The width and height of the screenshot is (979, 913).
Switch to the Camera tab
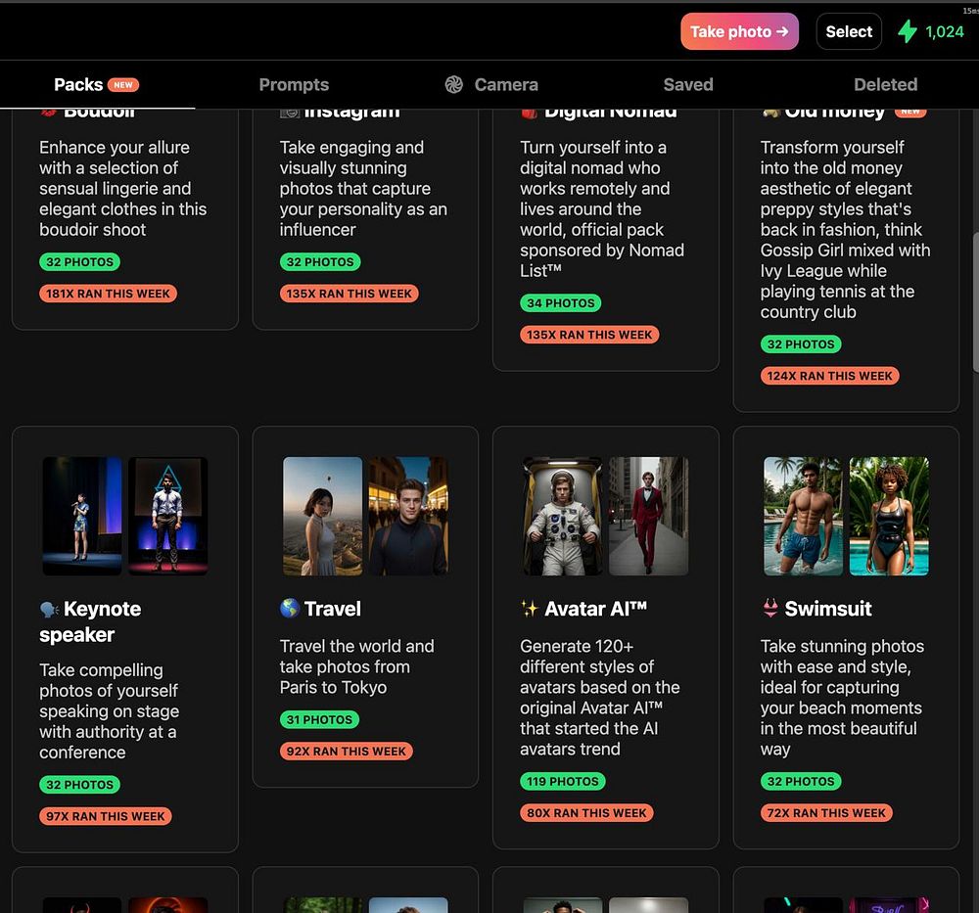pos(491,84)
